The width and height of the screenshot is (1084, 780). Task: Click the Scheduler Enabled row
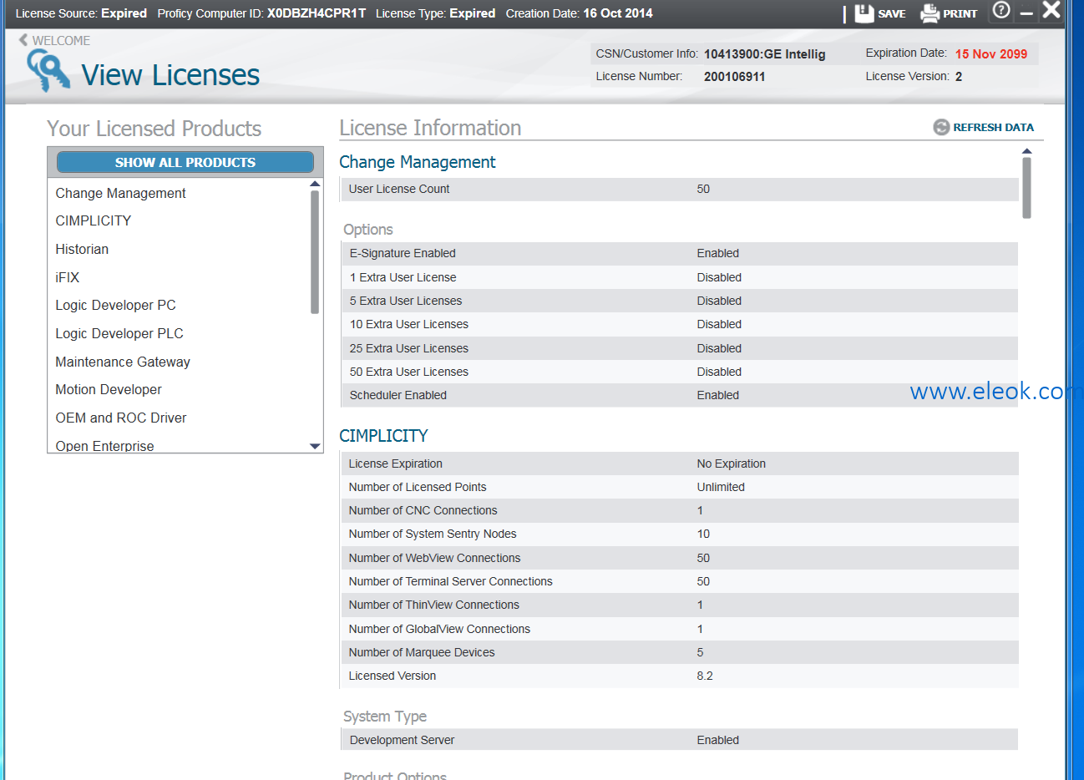tap(679, 395)
